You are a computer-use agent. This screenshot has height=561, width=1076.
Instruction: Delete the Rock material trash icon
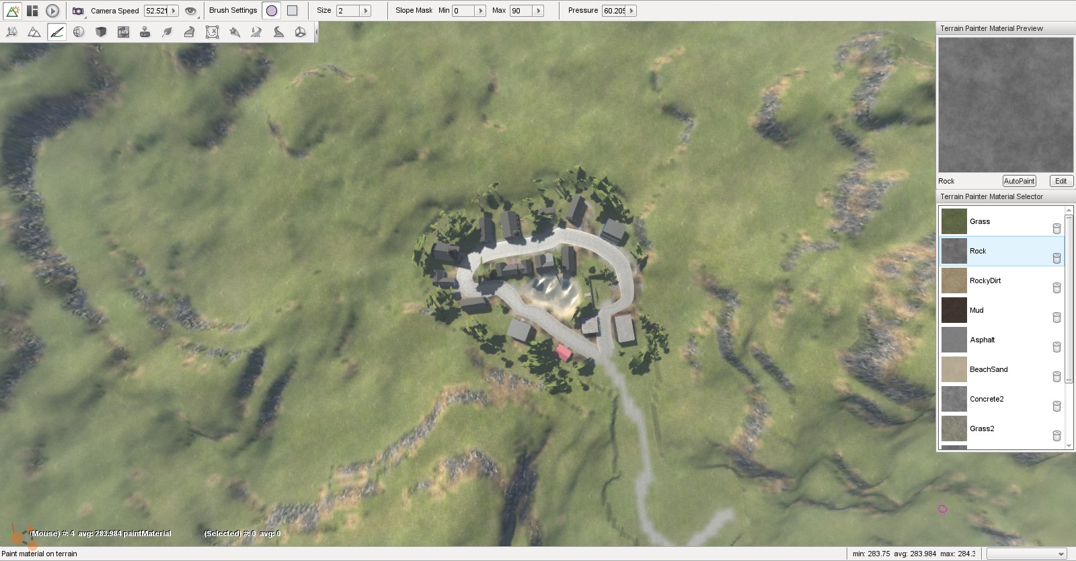pos(1056,258)
